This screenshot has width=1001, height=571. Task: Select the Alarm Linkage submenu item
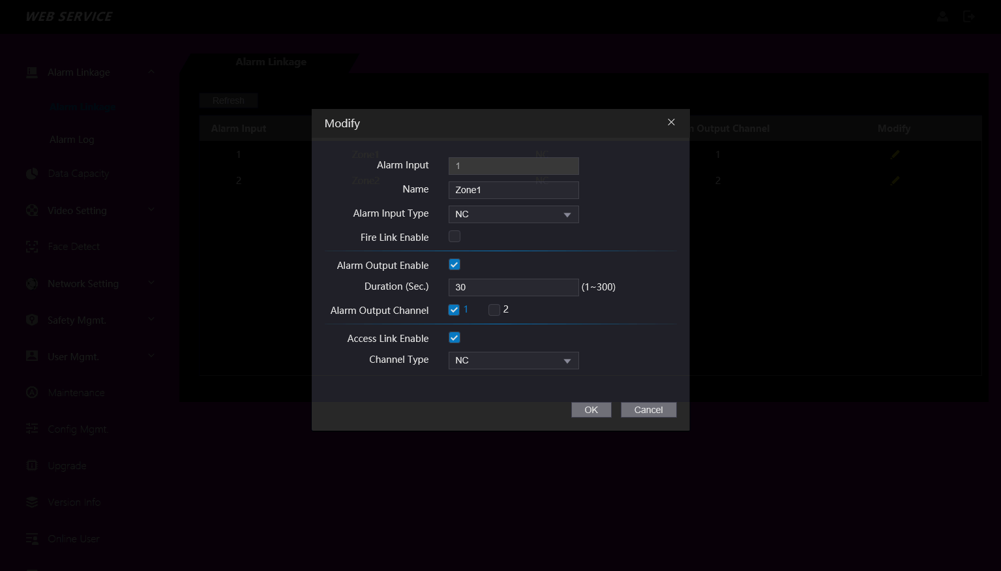83,107
